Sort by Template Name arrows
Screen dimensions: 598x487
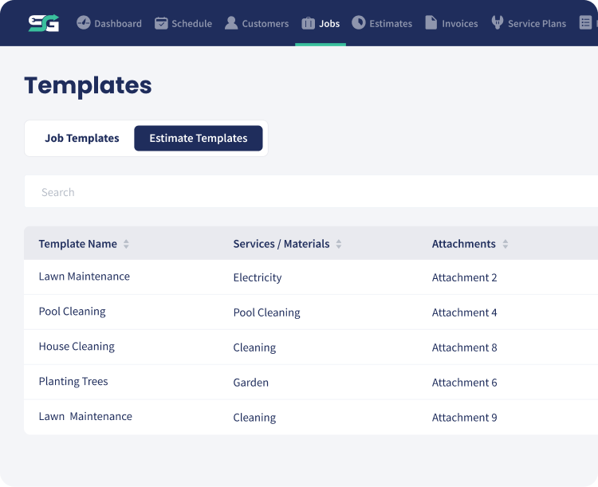point(126,244)
